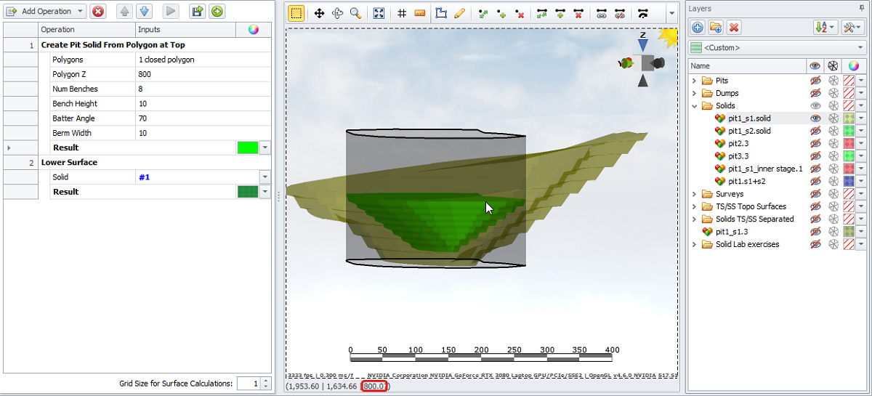
Task: Click the new layer plus icon in Layers
Action: pyautogui.click(x=698, y=27)
